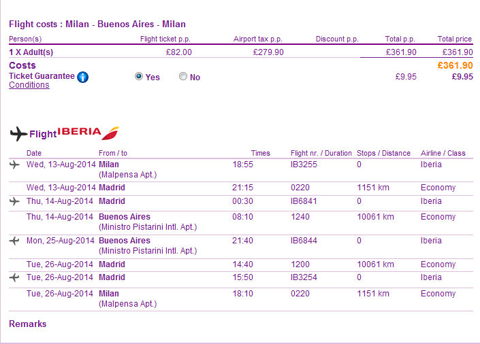Click the Ticket Guarantee info icon
This screenshot has width=480, height=344.
(83, 77)
